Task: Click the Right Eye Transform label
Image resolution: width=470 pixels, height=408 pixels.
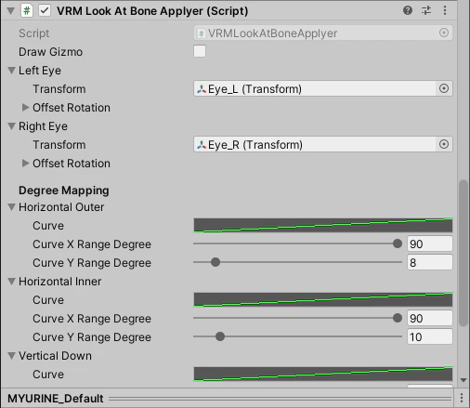Action: coord(59,145)
